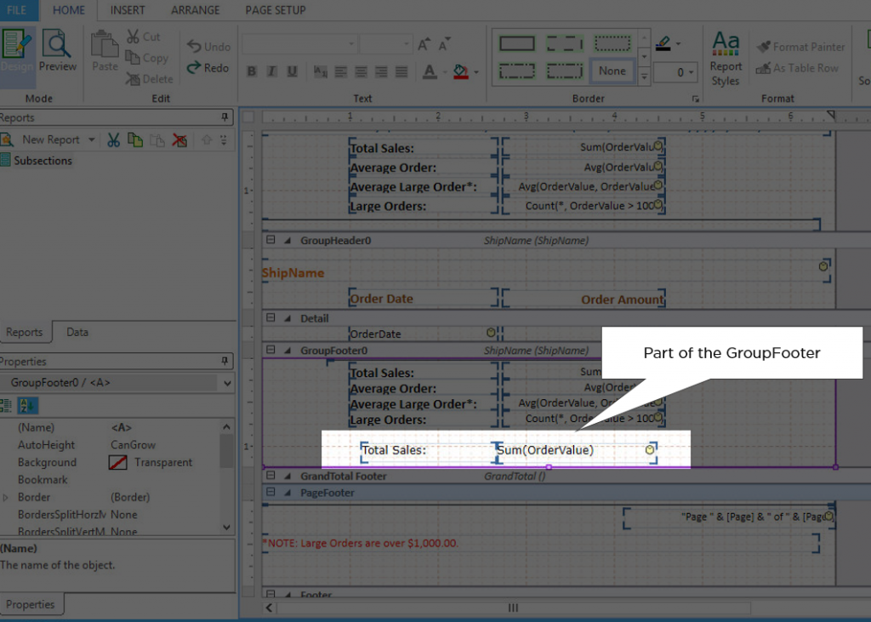Collapse the GroupHeader0 section
The height and width of the screenshot is (622, 871).
pyautogui.click(x=270, y=240)
